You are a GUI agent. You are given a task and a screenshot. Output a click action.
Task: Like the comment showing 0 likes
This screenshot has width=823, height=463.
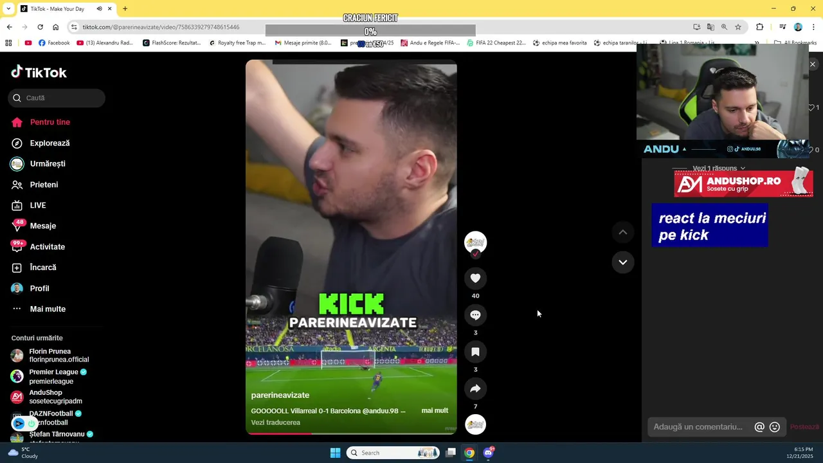(x=811, y=149)
